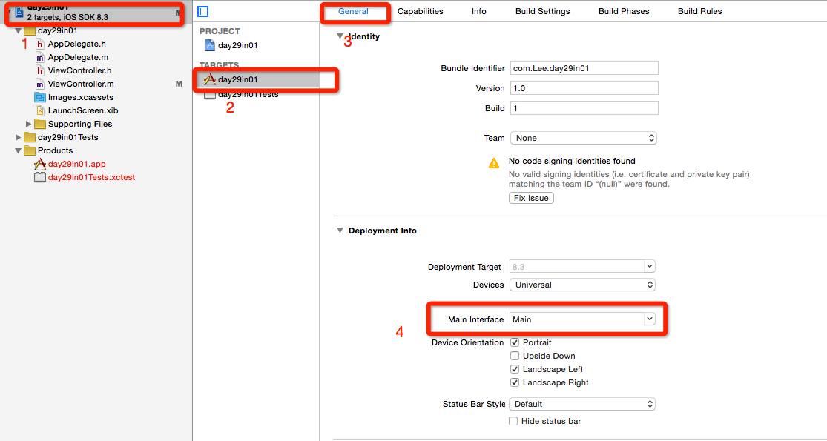Collapse the day29in01 group triangle
The height and width of the screenshot is (441, 827).
click(x=18, y=30)
